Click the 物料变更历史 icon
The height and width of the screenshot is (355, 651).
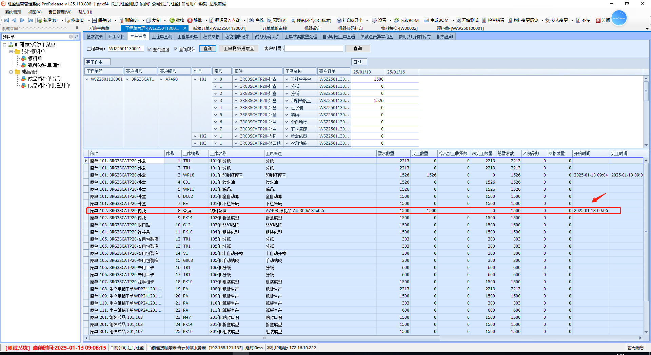(510, 20)
